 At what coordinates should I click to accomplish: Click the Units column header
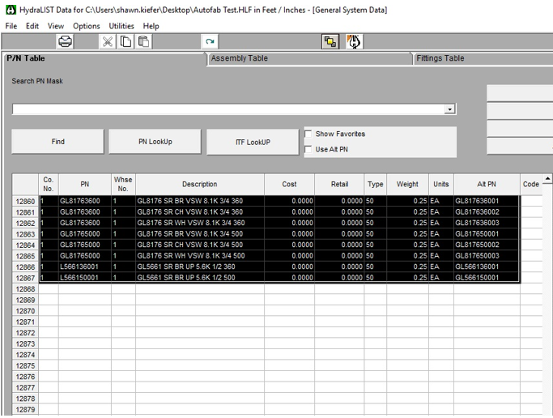[440, 184]
